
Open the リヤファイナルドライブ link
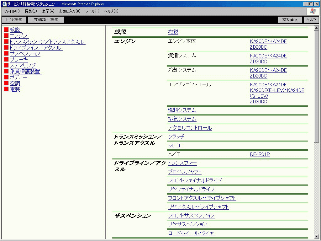tap(191, 189)
